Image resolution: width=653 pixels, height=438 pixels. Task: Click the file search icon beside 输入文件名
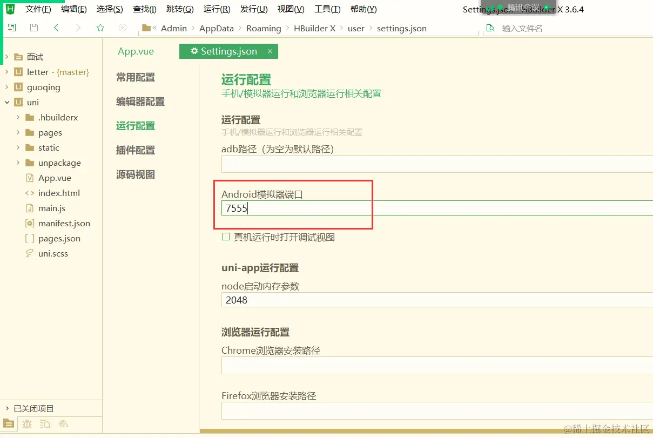click(x=490, y=28)
